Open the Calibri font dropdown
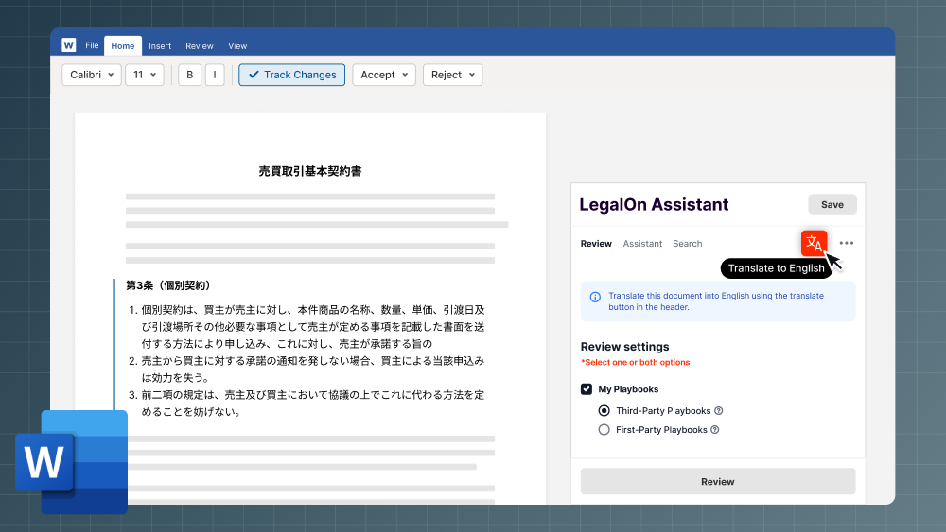The height and width of the screenshot is (532, 946). 92,75
